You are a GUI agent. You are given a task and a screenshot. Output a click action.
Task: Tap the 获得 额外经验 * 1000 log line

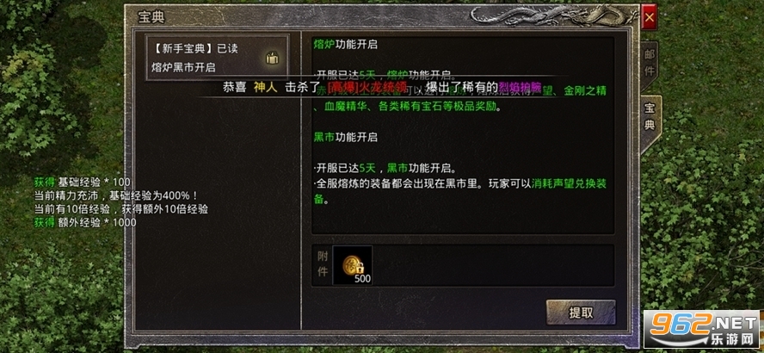tap(85, 222)
